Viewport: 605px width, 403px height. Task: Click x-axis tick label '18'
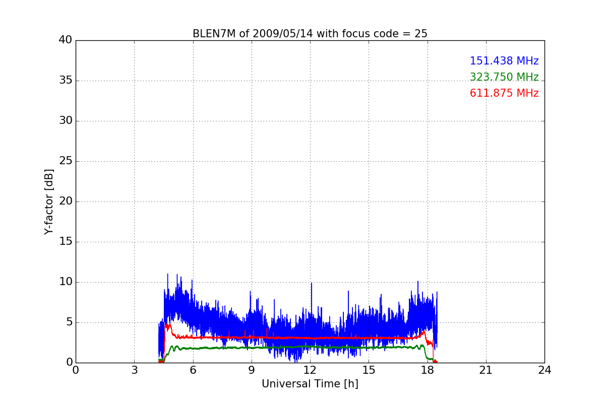click(x=428, y=370)
